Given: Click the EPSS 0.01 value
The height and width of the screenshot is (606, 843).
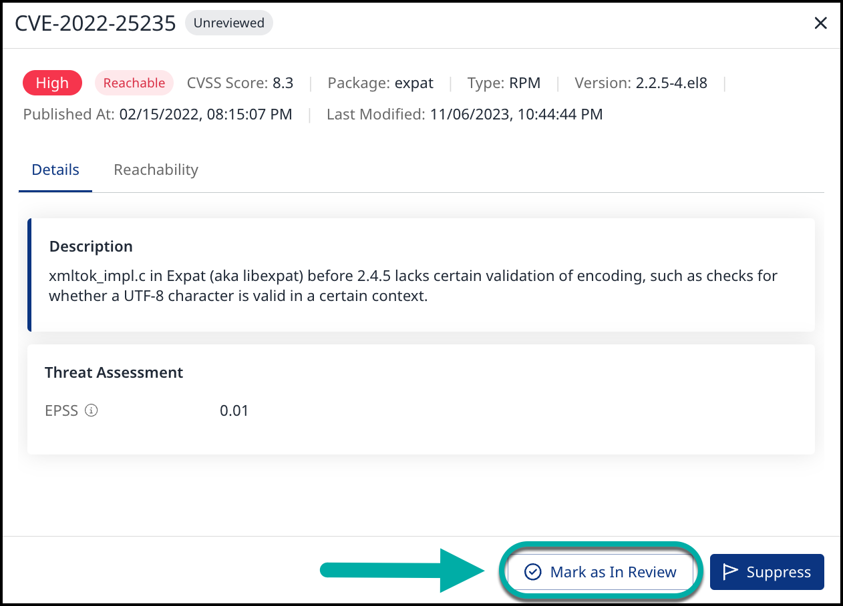Looking at the screenshot, I should pyautogui.click(x=234, y=410).
